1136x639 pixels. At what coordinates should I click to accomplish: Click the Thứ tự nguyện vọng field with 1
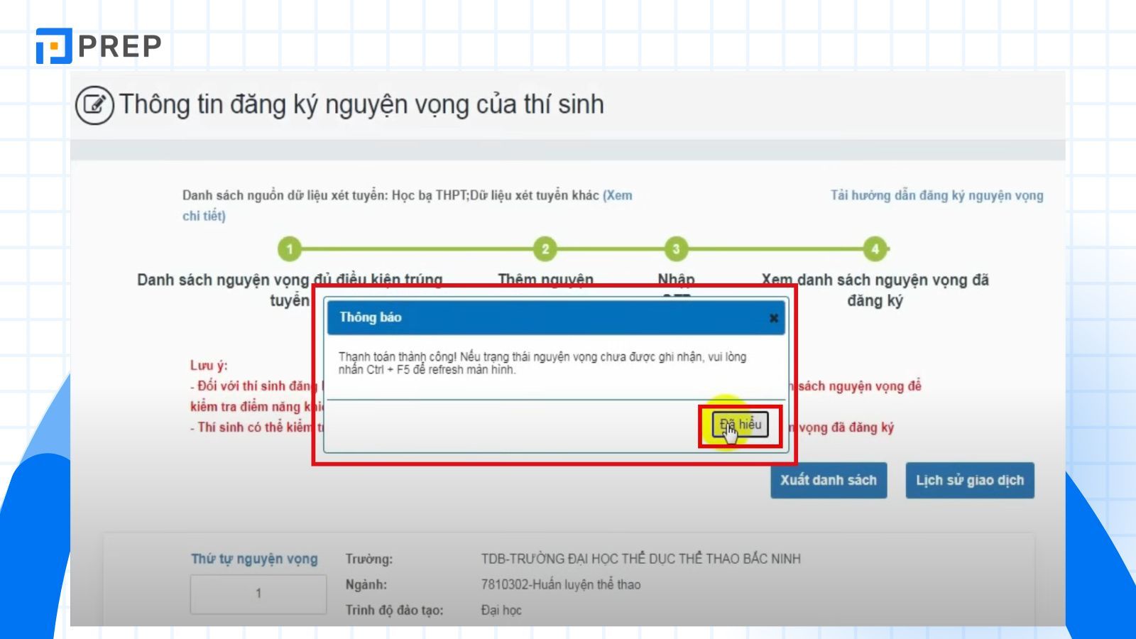[x=258, y=594]
